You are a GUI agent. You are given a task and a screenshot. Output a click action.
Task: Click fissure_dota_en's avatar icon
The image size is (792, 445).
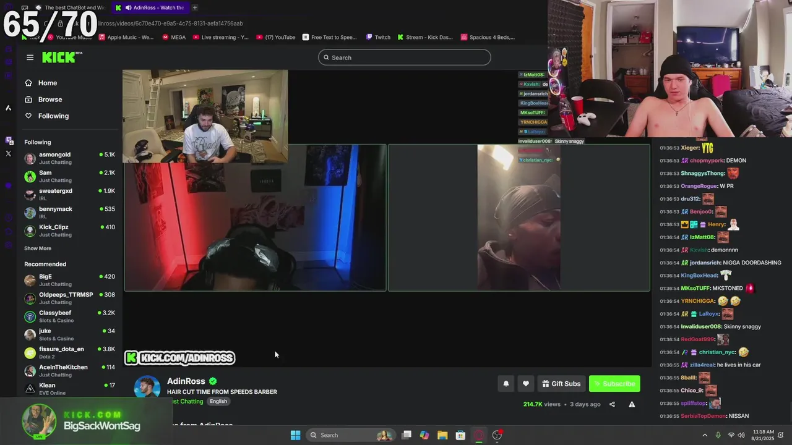click(x=30, y=353)
